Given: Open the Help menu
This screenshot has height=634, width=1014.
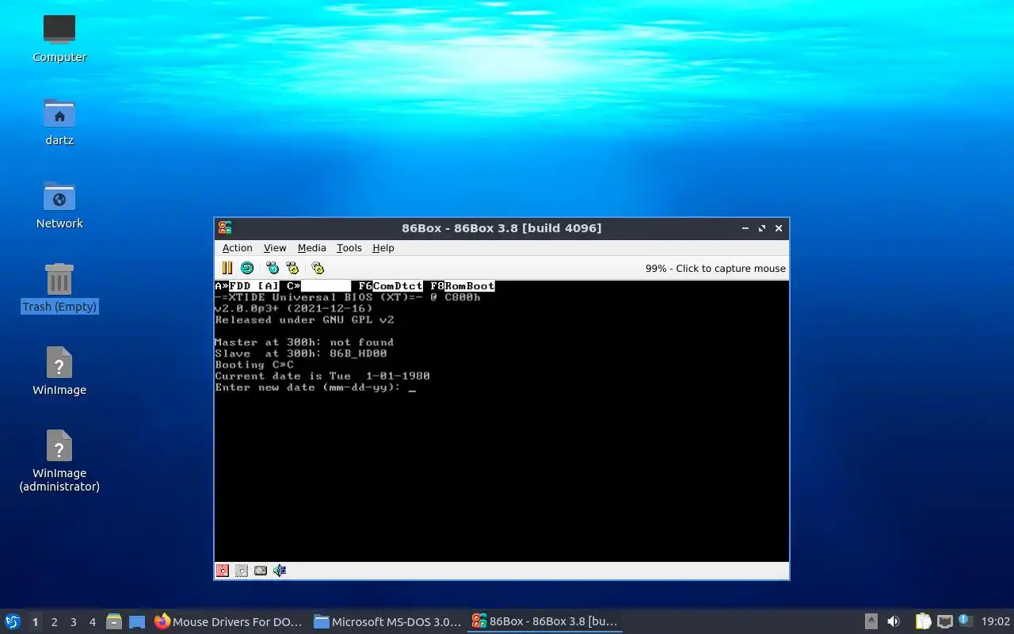Looking at the screenshot, I should [383, 248].
